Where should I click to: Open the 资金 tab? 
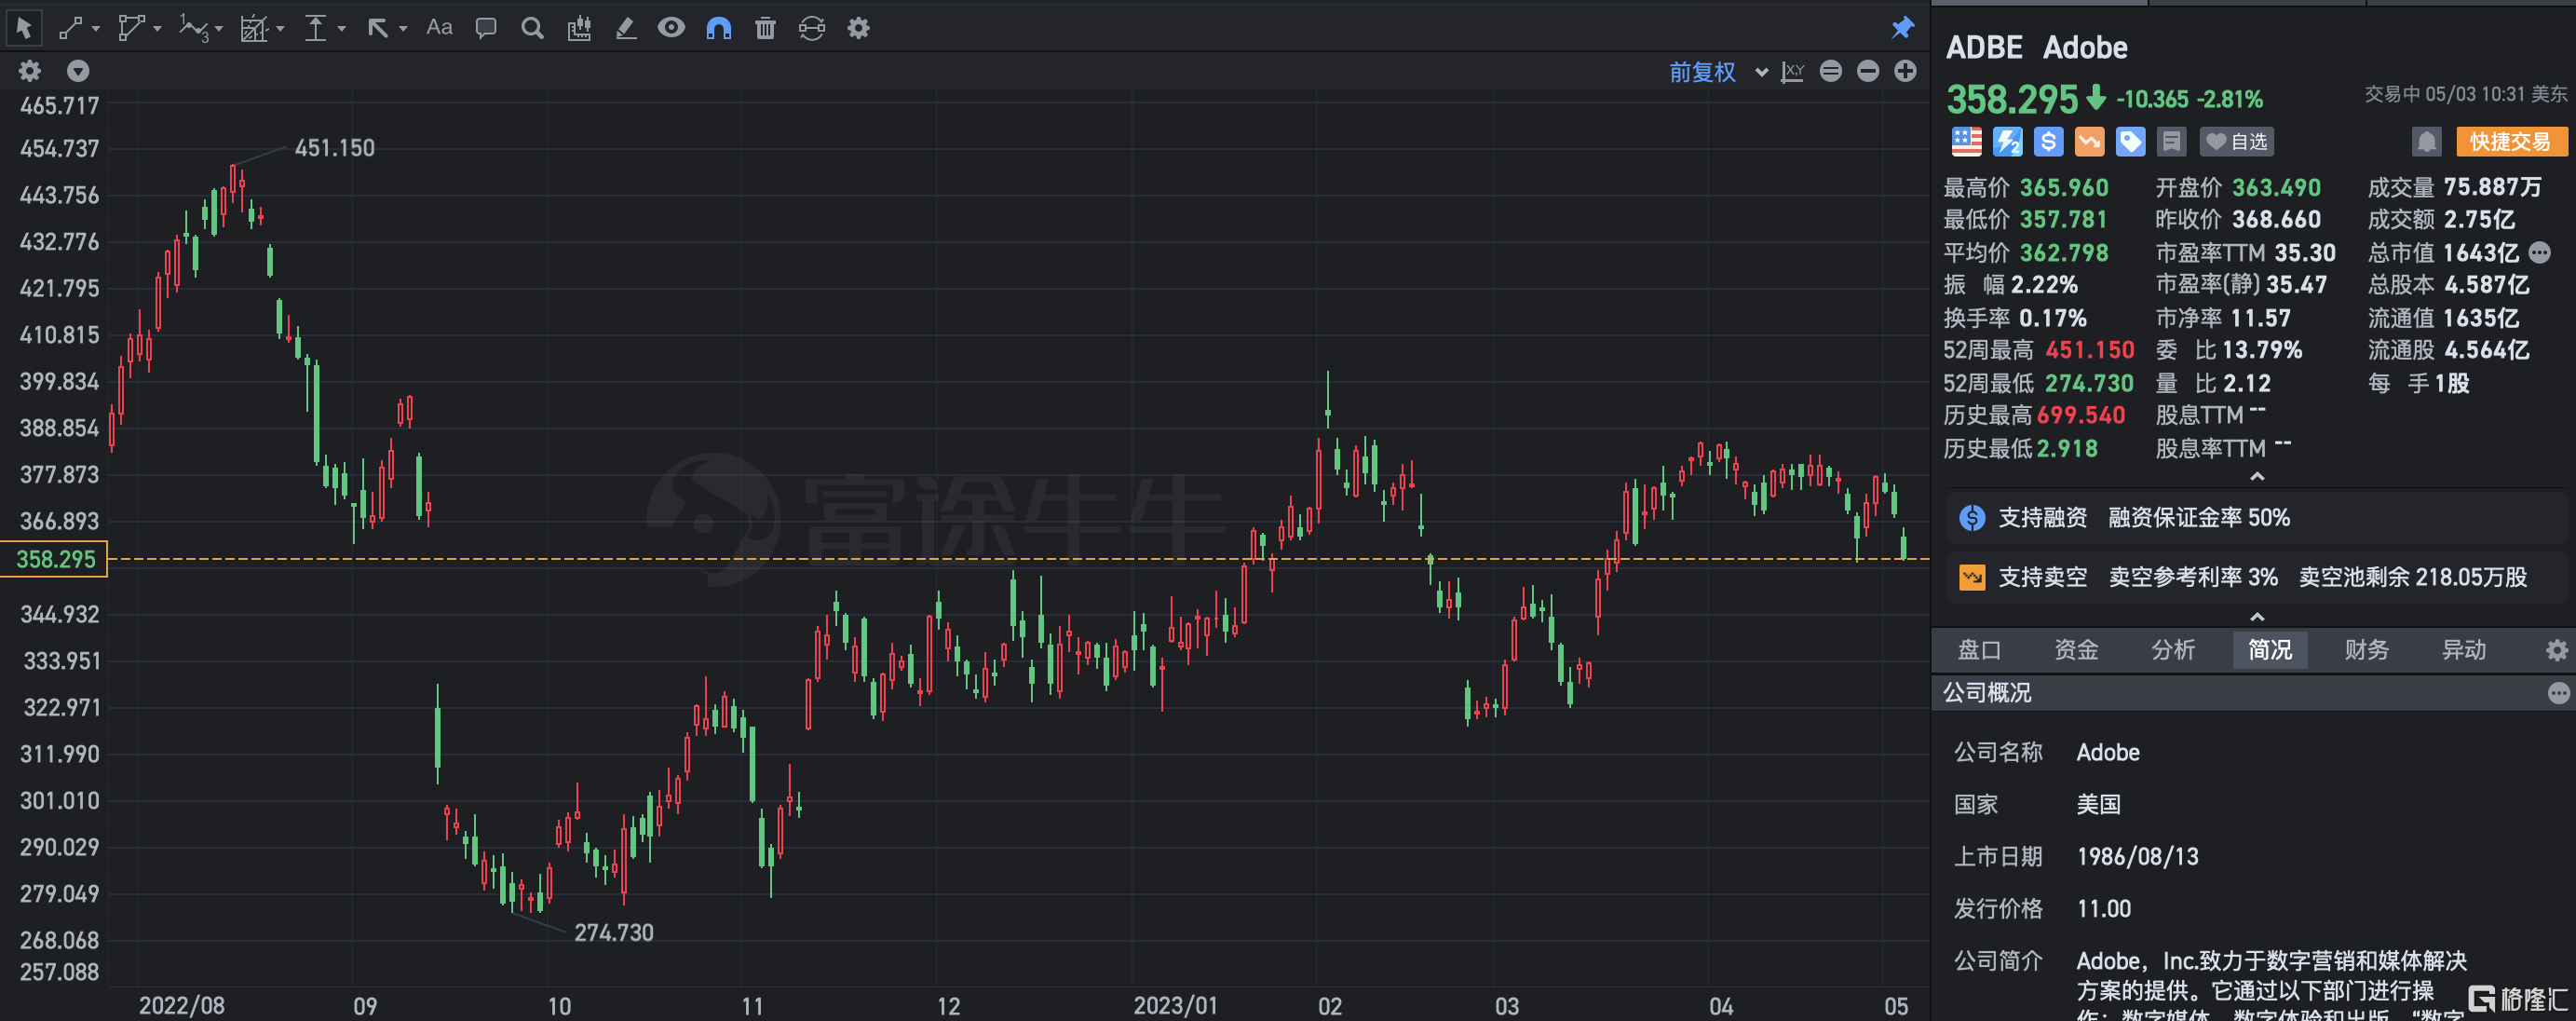[x=2076, y=650]
